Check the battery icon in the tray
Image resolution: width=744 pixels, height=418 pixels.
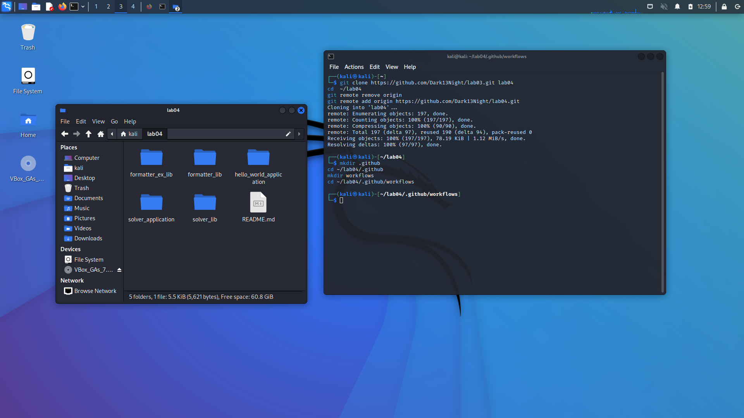691,7
